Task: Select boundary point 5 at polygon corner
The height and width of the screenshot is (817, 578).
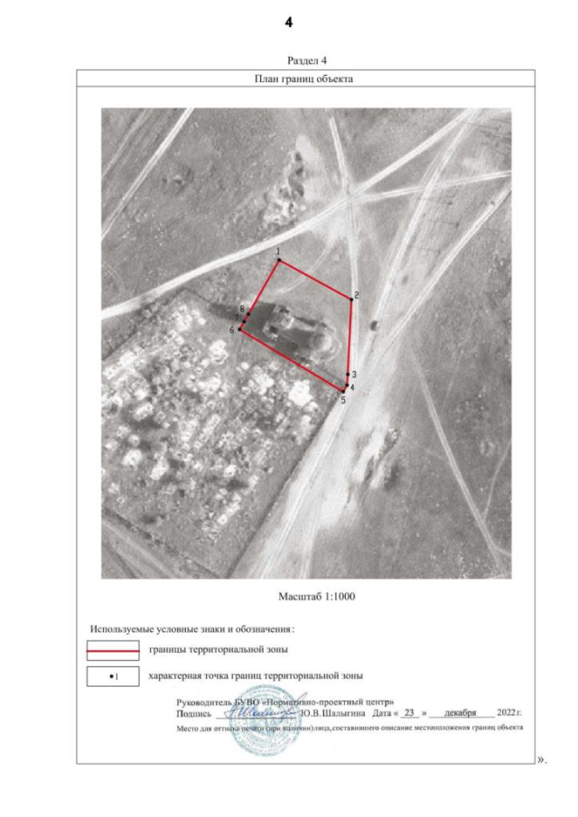Action: (x=343, y=391)
